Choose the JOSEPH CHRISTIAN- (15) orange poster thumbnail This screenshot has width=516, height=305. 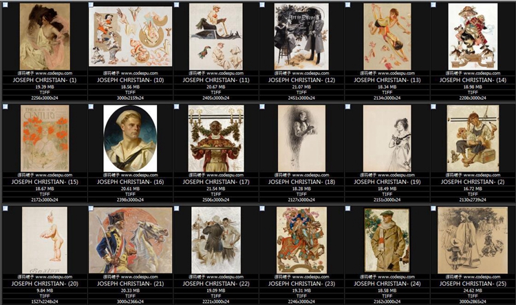(x=43, y=138)
